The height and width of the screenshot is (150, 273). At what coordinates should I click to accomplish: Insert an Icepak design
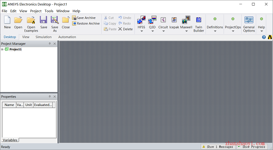[x=174, y=20]
